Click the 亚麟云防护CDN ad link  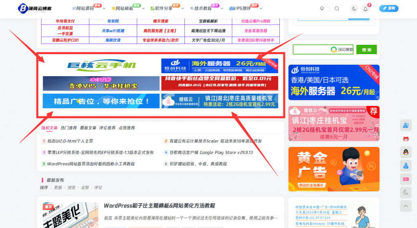[65, 40]
